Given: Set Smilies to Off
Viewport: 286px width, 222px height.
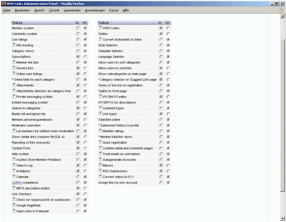Looking at the screenshot, I should pyautogui.click(x=168, y=34).
